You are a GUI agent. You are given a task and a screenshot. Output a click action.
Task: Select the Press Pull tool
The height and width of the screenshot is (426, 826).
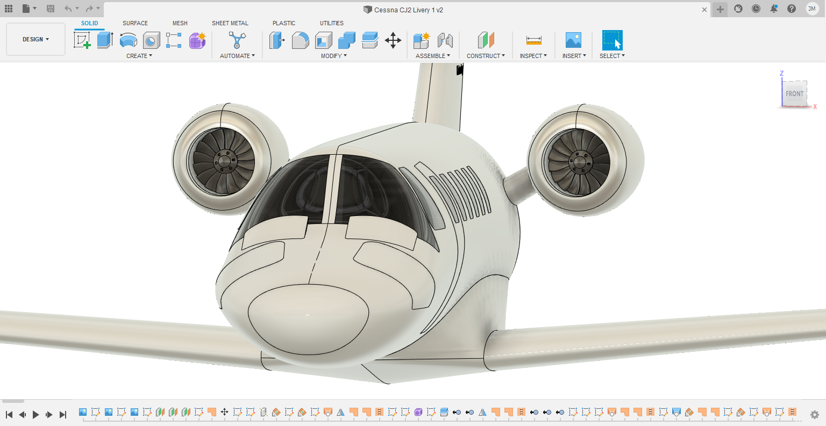tap(277, 40)
